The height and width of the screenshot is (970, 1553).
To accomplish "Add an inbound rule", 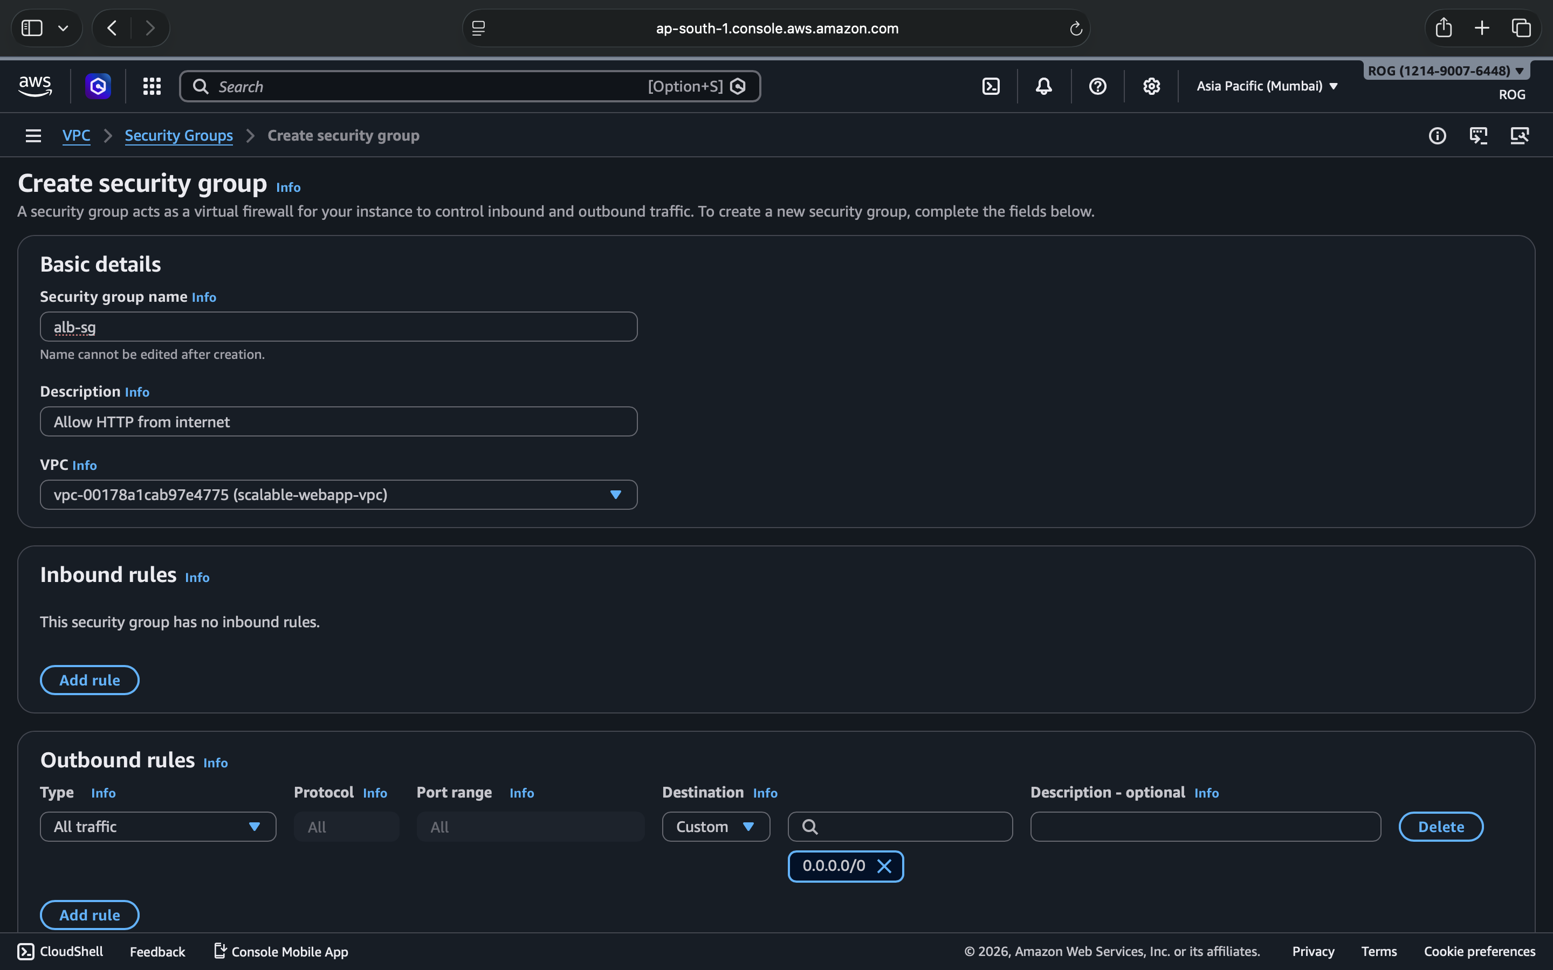I will [89, 680].
